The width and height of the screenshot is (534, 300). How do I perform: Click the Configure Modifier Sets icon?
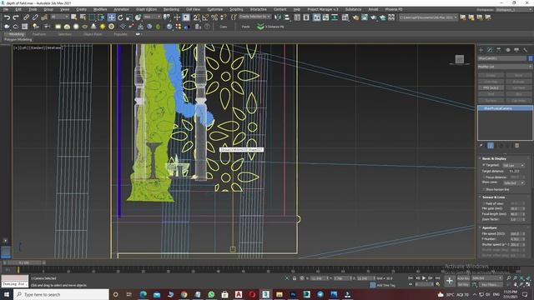[x=517, y=146]
